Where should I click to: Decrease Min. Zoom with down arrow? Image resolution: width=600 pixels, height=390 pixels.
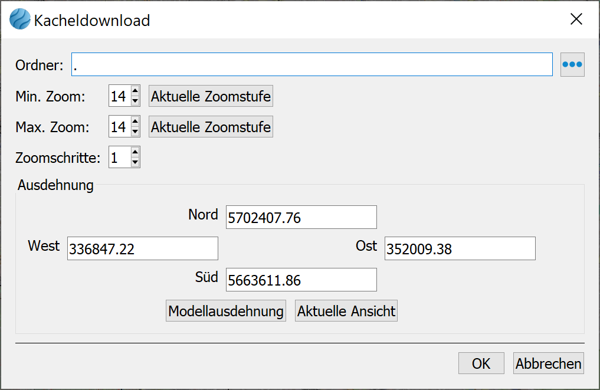(x=135, y=100)
